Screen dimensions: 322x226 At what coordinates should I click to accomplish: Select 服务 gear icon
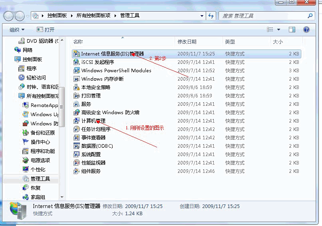pyautogui.click(x=76, y=104)
